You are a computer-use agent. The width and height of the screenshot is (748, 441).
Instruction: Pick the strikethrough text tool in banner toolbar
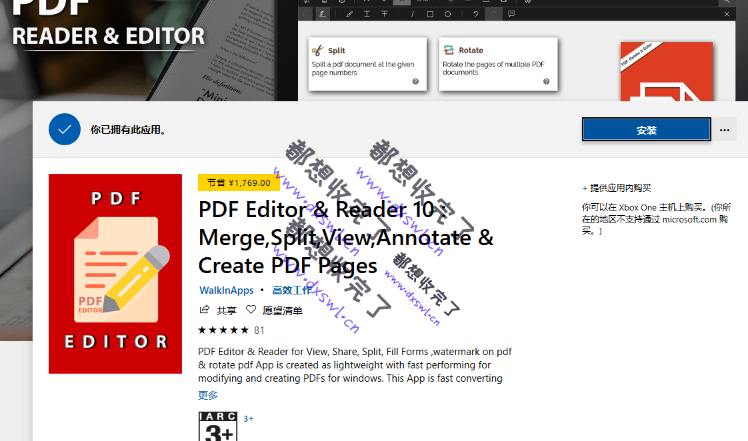385,14
